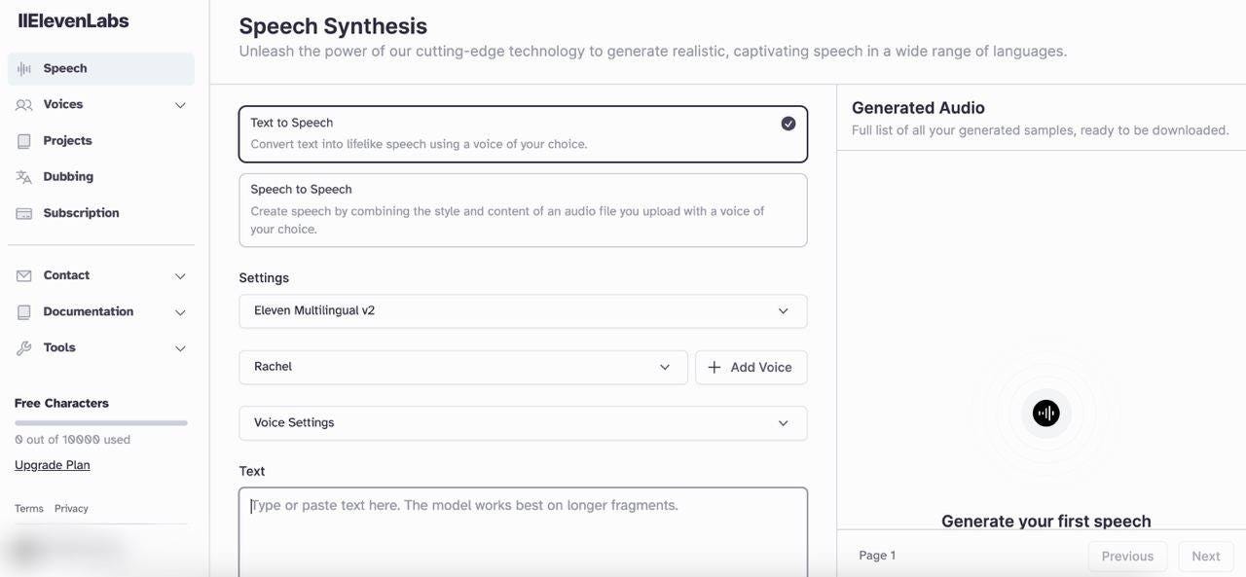Open the Privacy link
This screenshot has height=577, width=1246.
click(71, 509)
